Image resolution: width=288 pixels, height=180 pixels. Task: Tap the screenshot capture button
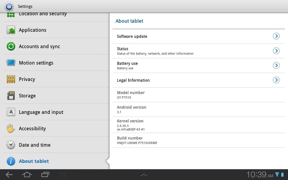tap(63, 175)
